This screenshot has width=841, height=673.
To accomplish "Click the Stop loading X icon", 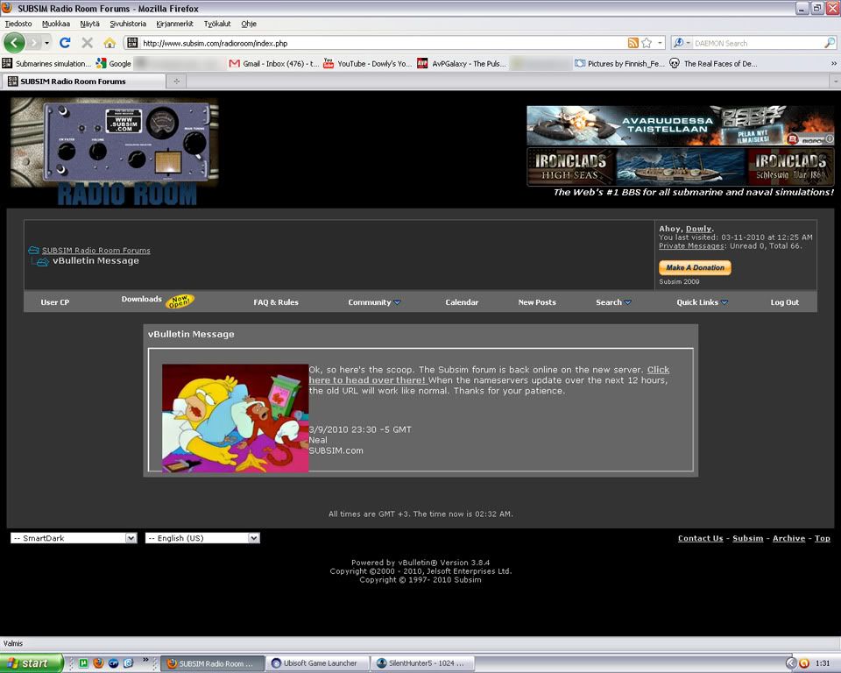I will pos(88,43).
